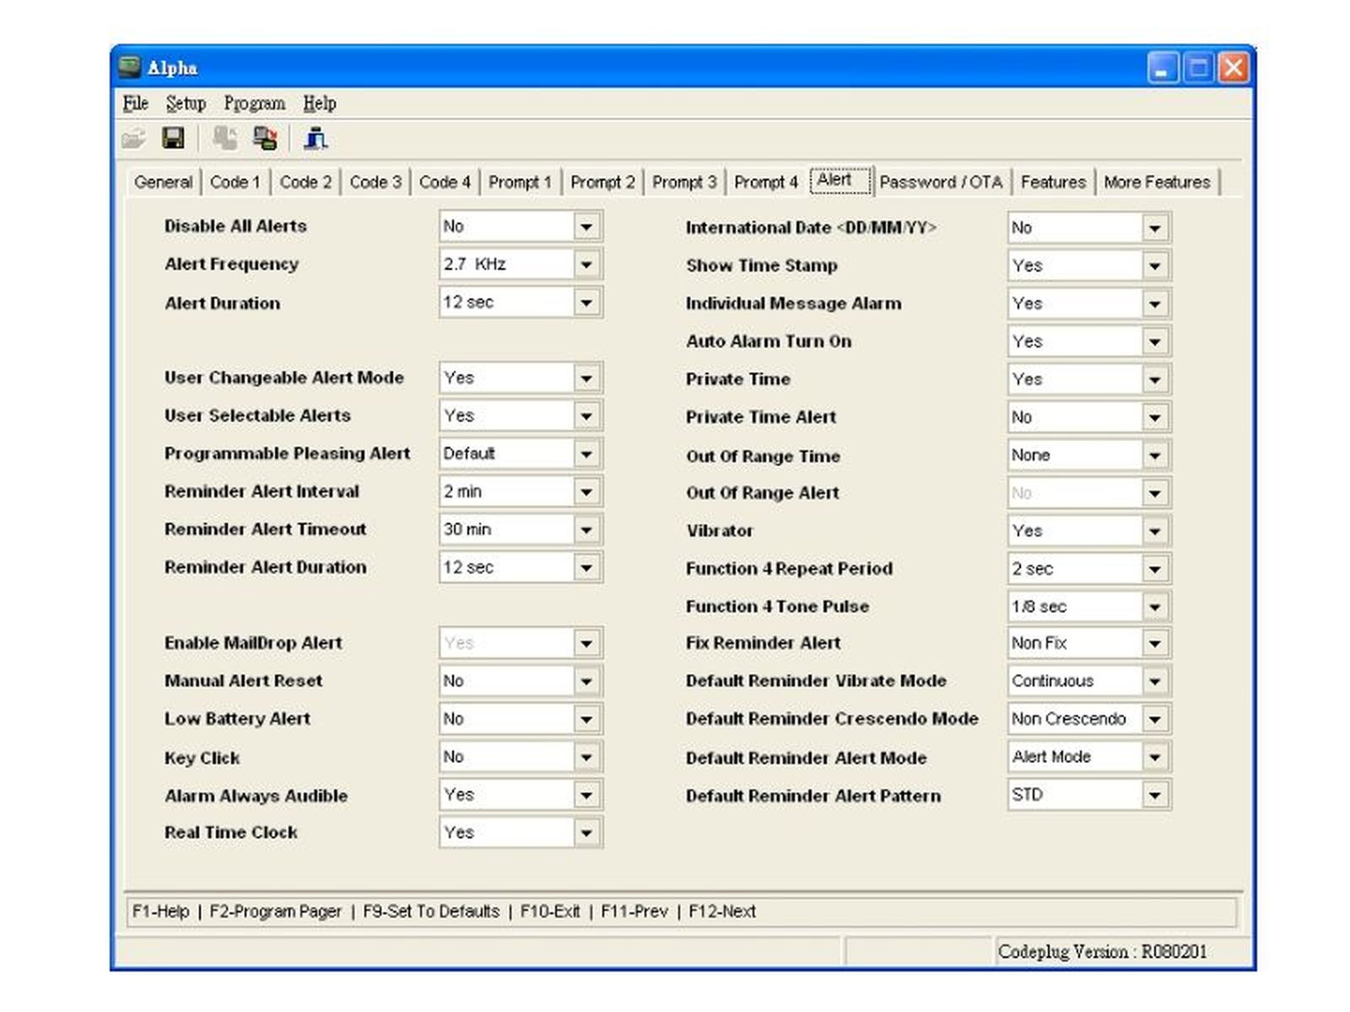Click the grayed-out Open folder icon
This screenshot has height=1012, width=1350.
coord(133,138)
